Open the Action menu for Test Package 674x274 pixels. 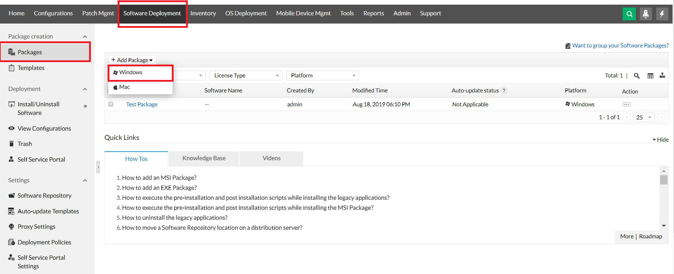tap(626, 104)
